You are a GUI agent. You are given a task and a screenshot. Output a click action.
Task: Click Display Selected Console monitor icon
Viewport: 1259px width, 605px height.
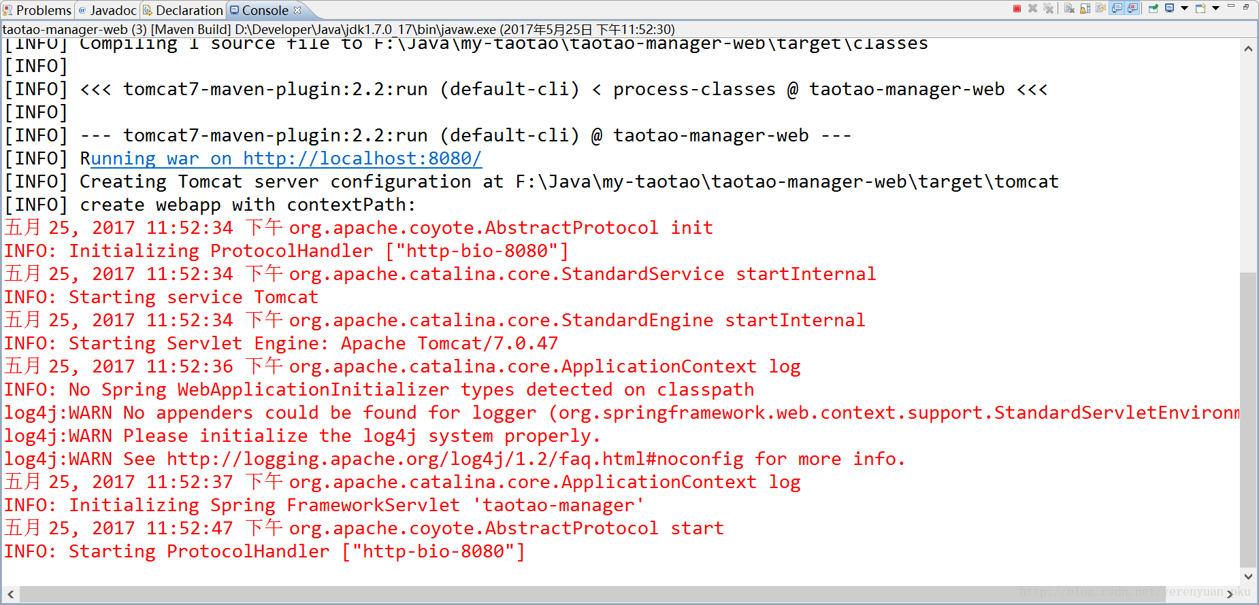tap(1169, 8)
